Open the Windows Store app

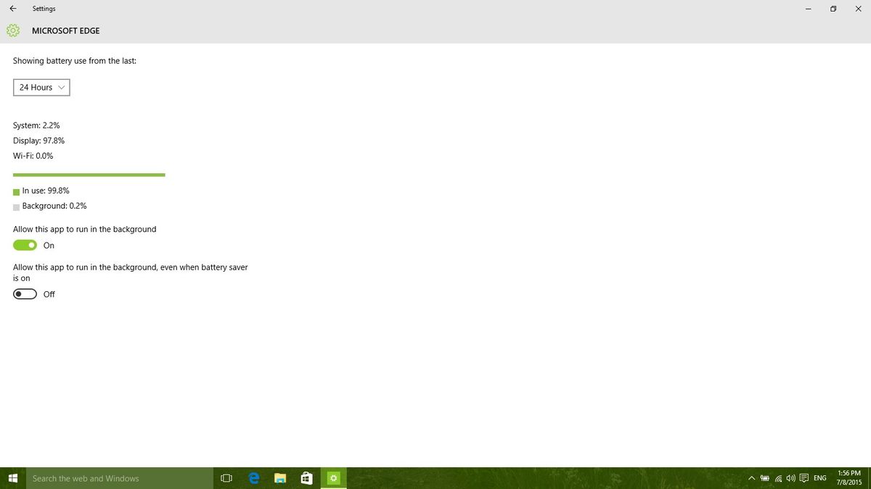point(306,478)
